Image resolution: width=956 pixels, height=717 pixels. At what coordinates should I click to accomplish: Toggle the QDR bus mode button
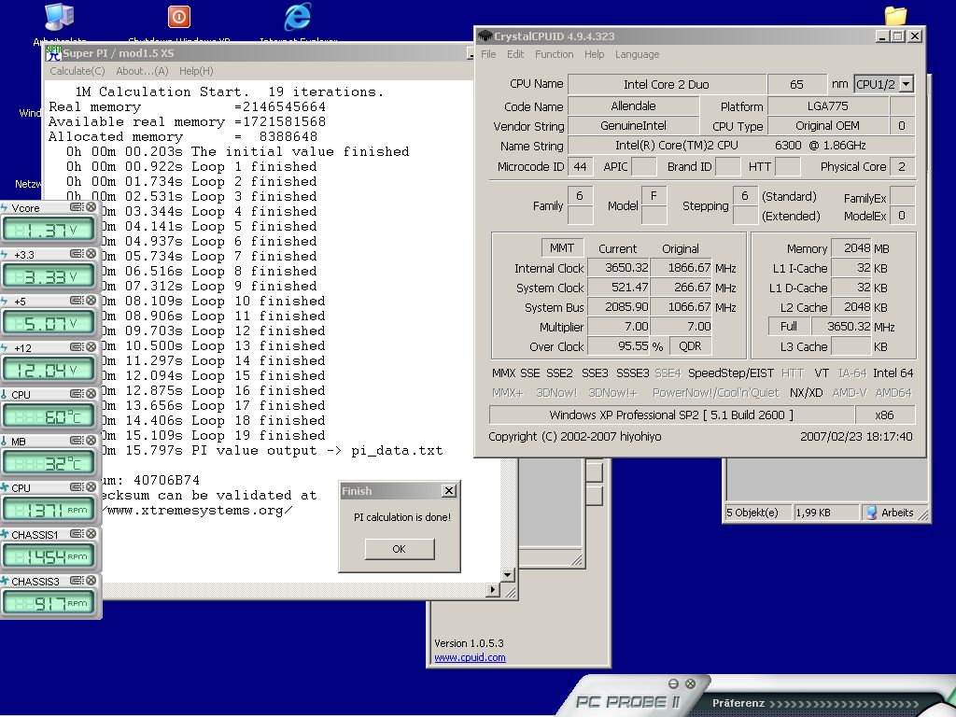690,345
